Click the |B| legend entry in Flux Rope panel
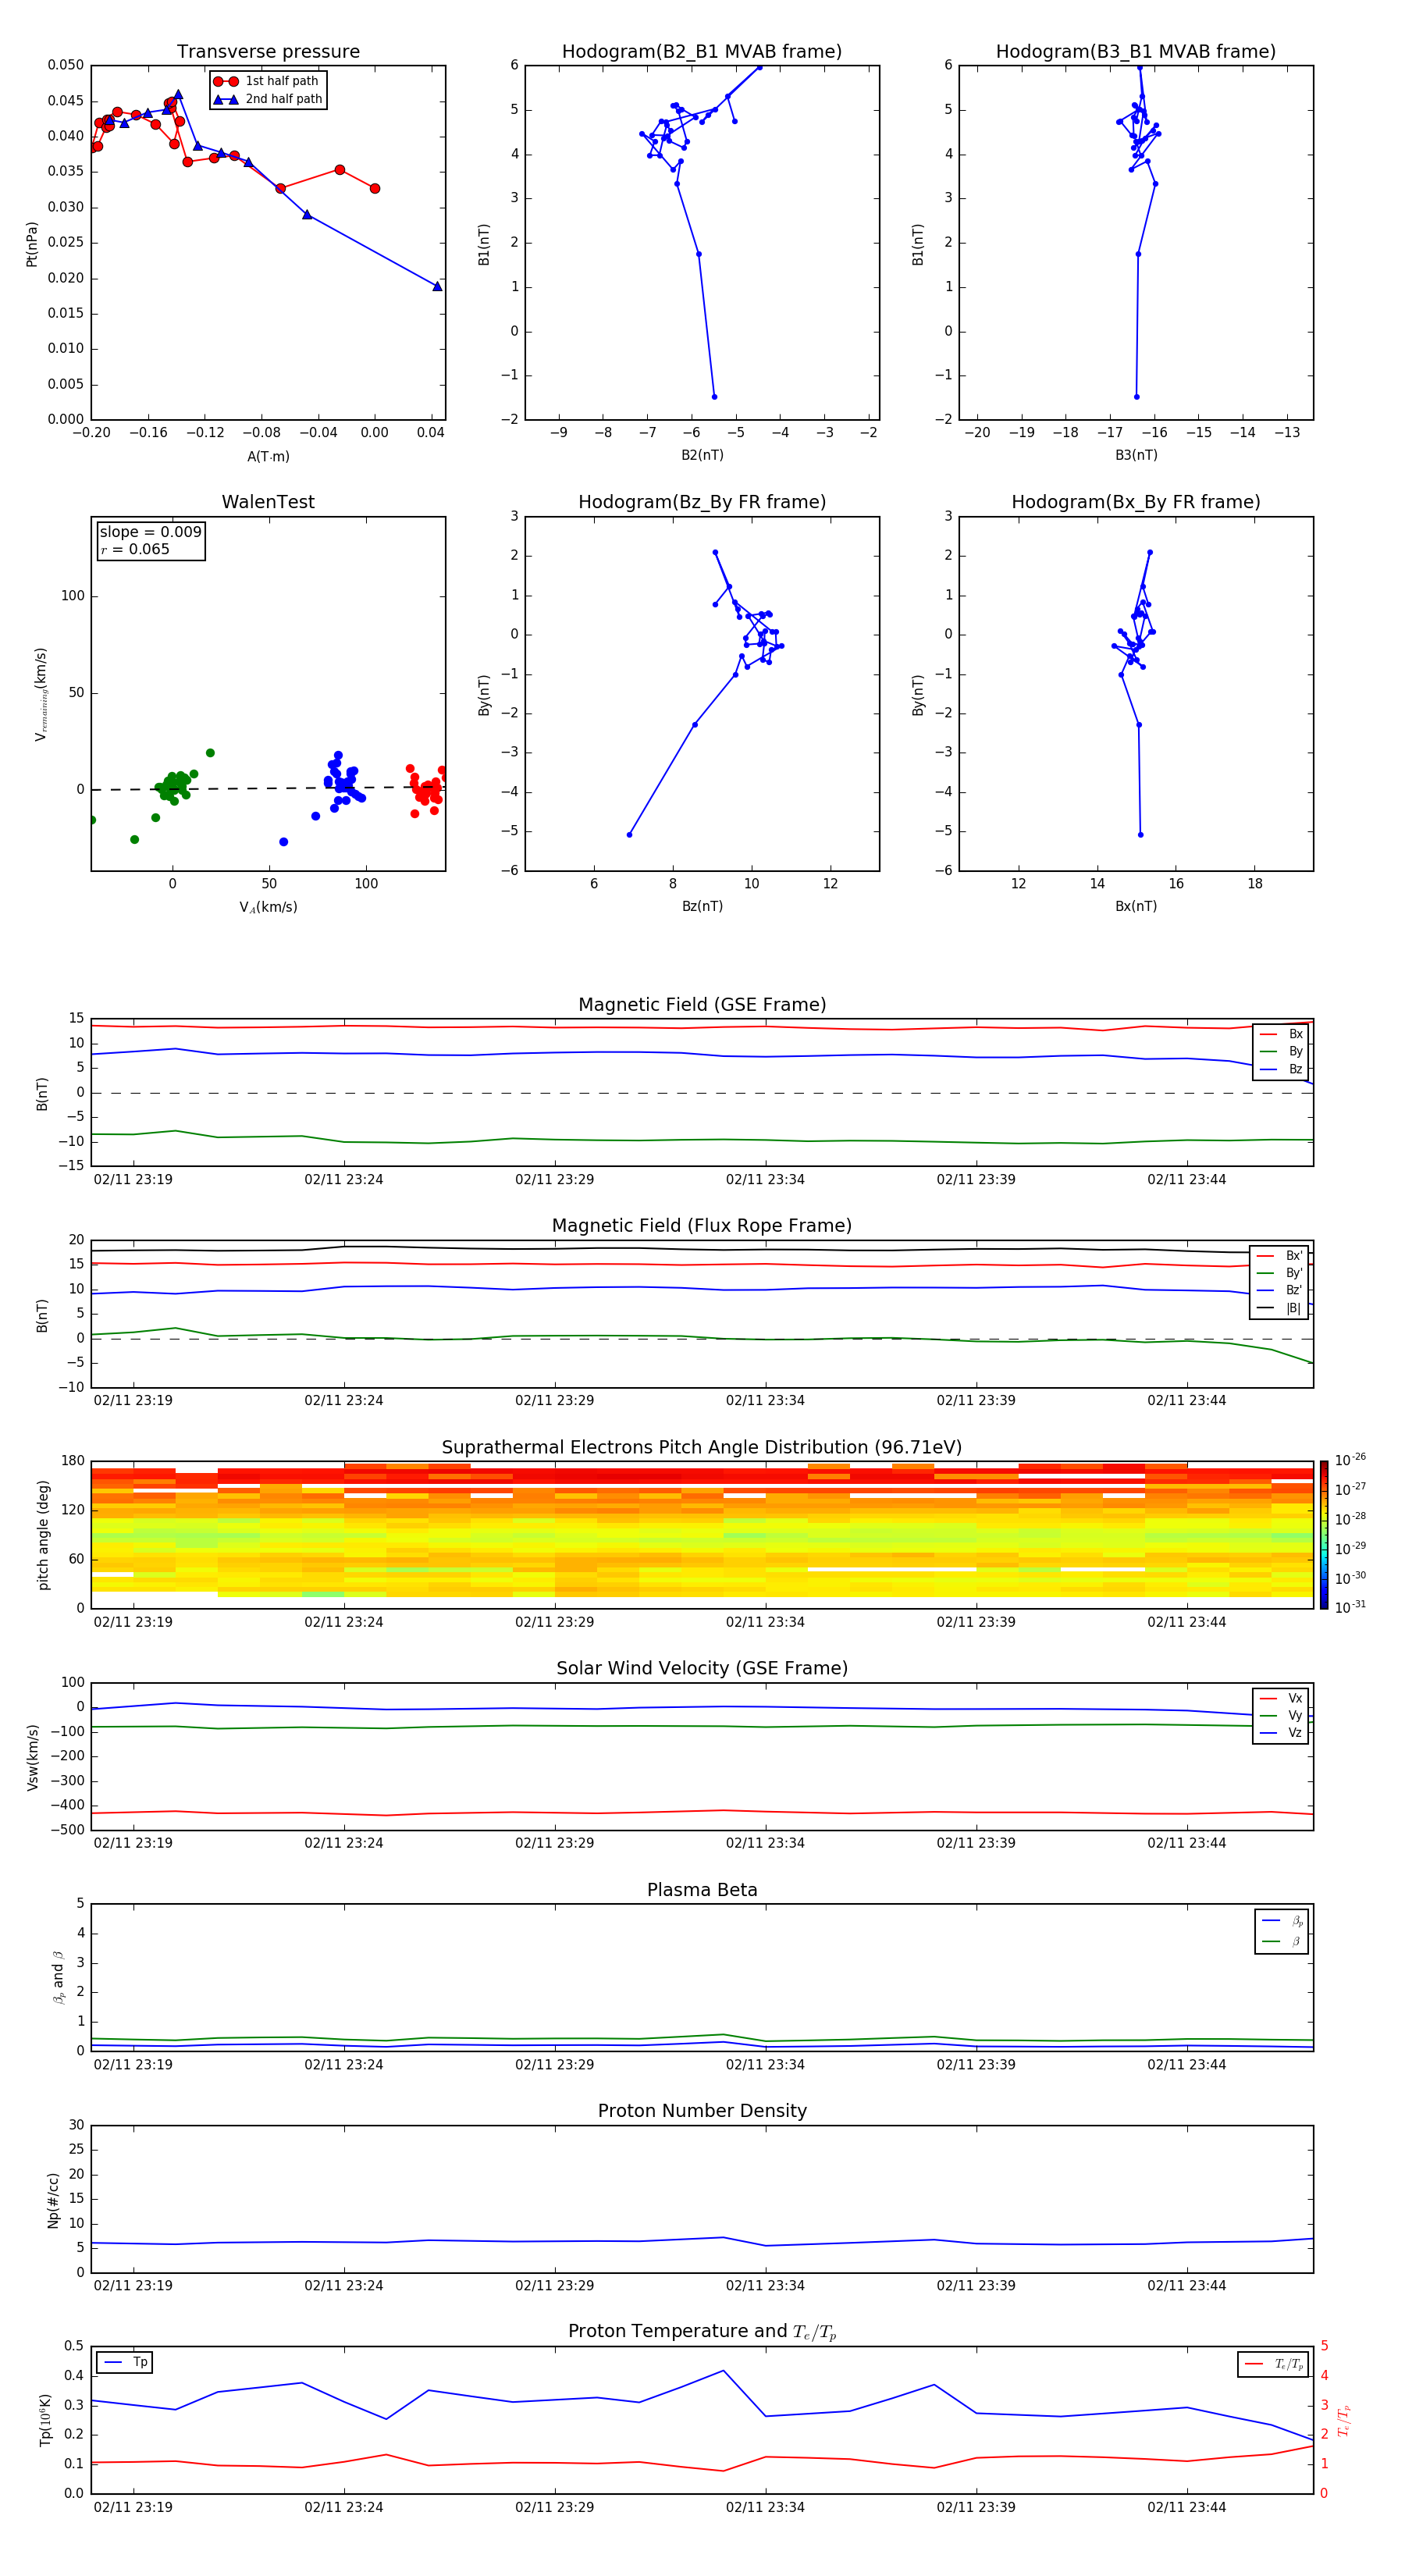The height and width of the screenshot is (2576, 1405). (x=1280, y=1308)
